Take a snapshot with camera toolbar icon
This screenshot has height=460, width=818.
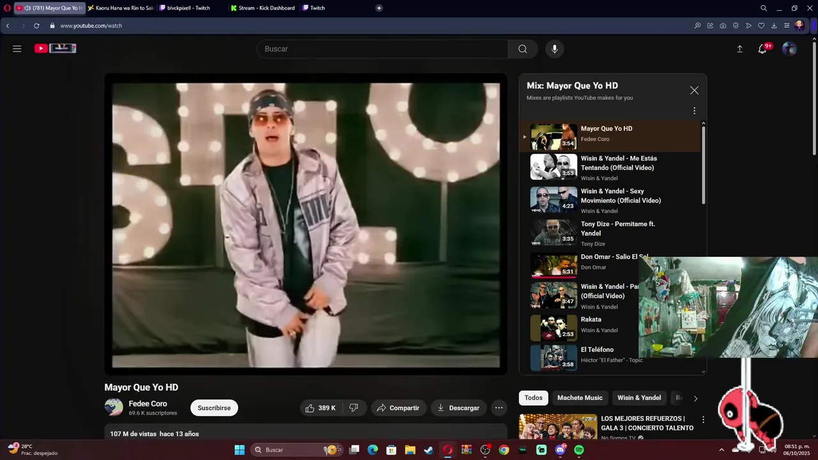723,26
